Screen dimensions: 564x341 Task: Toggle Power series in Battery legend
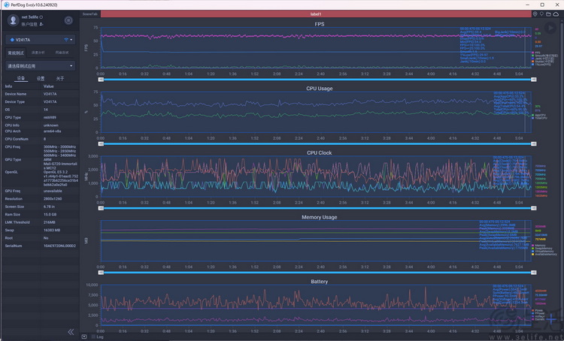(538, 310)
